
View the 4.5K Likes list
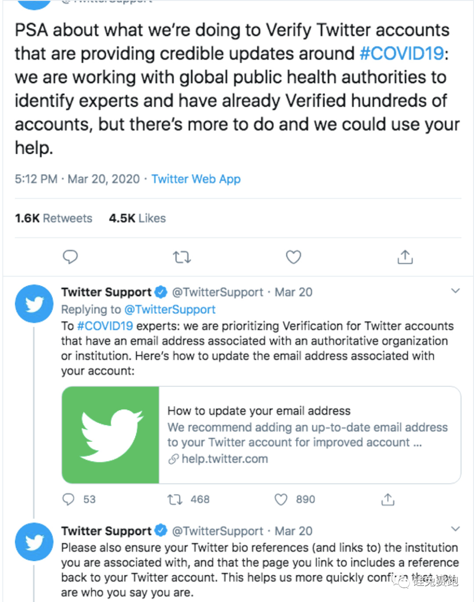[x=137, y=218]
